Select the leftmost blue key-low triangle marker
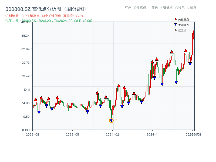This screenshot has width=216, height=162. (39, 112)
